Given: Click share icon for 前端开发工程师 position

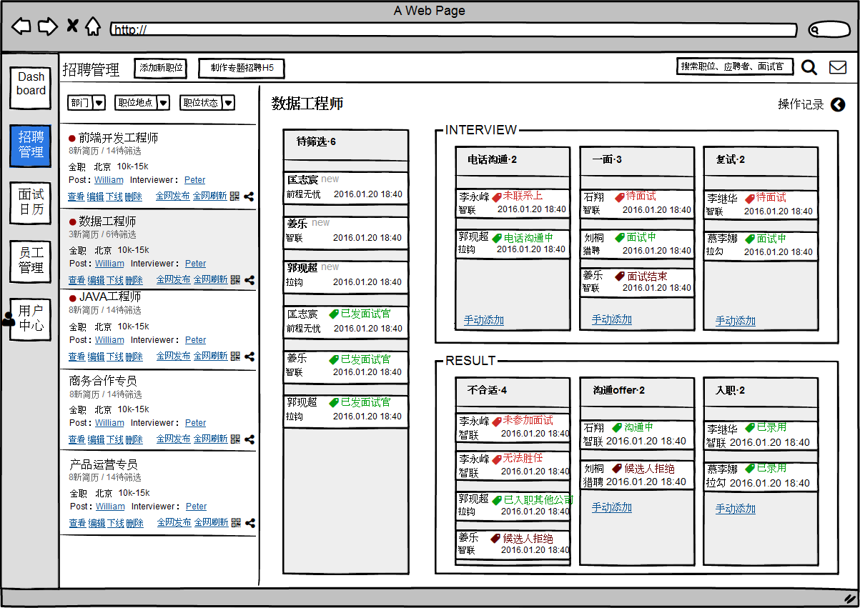Looking at the screenshot, I should pyautogui.click(x=249, y=196).
